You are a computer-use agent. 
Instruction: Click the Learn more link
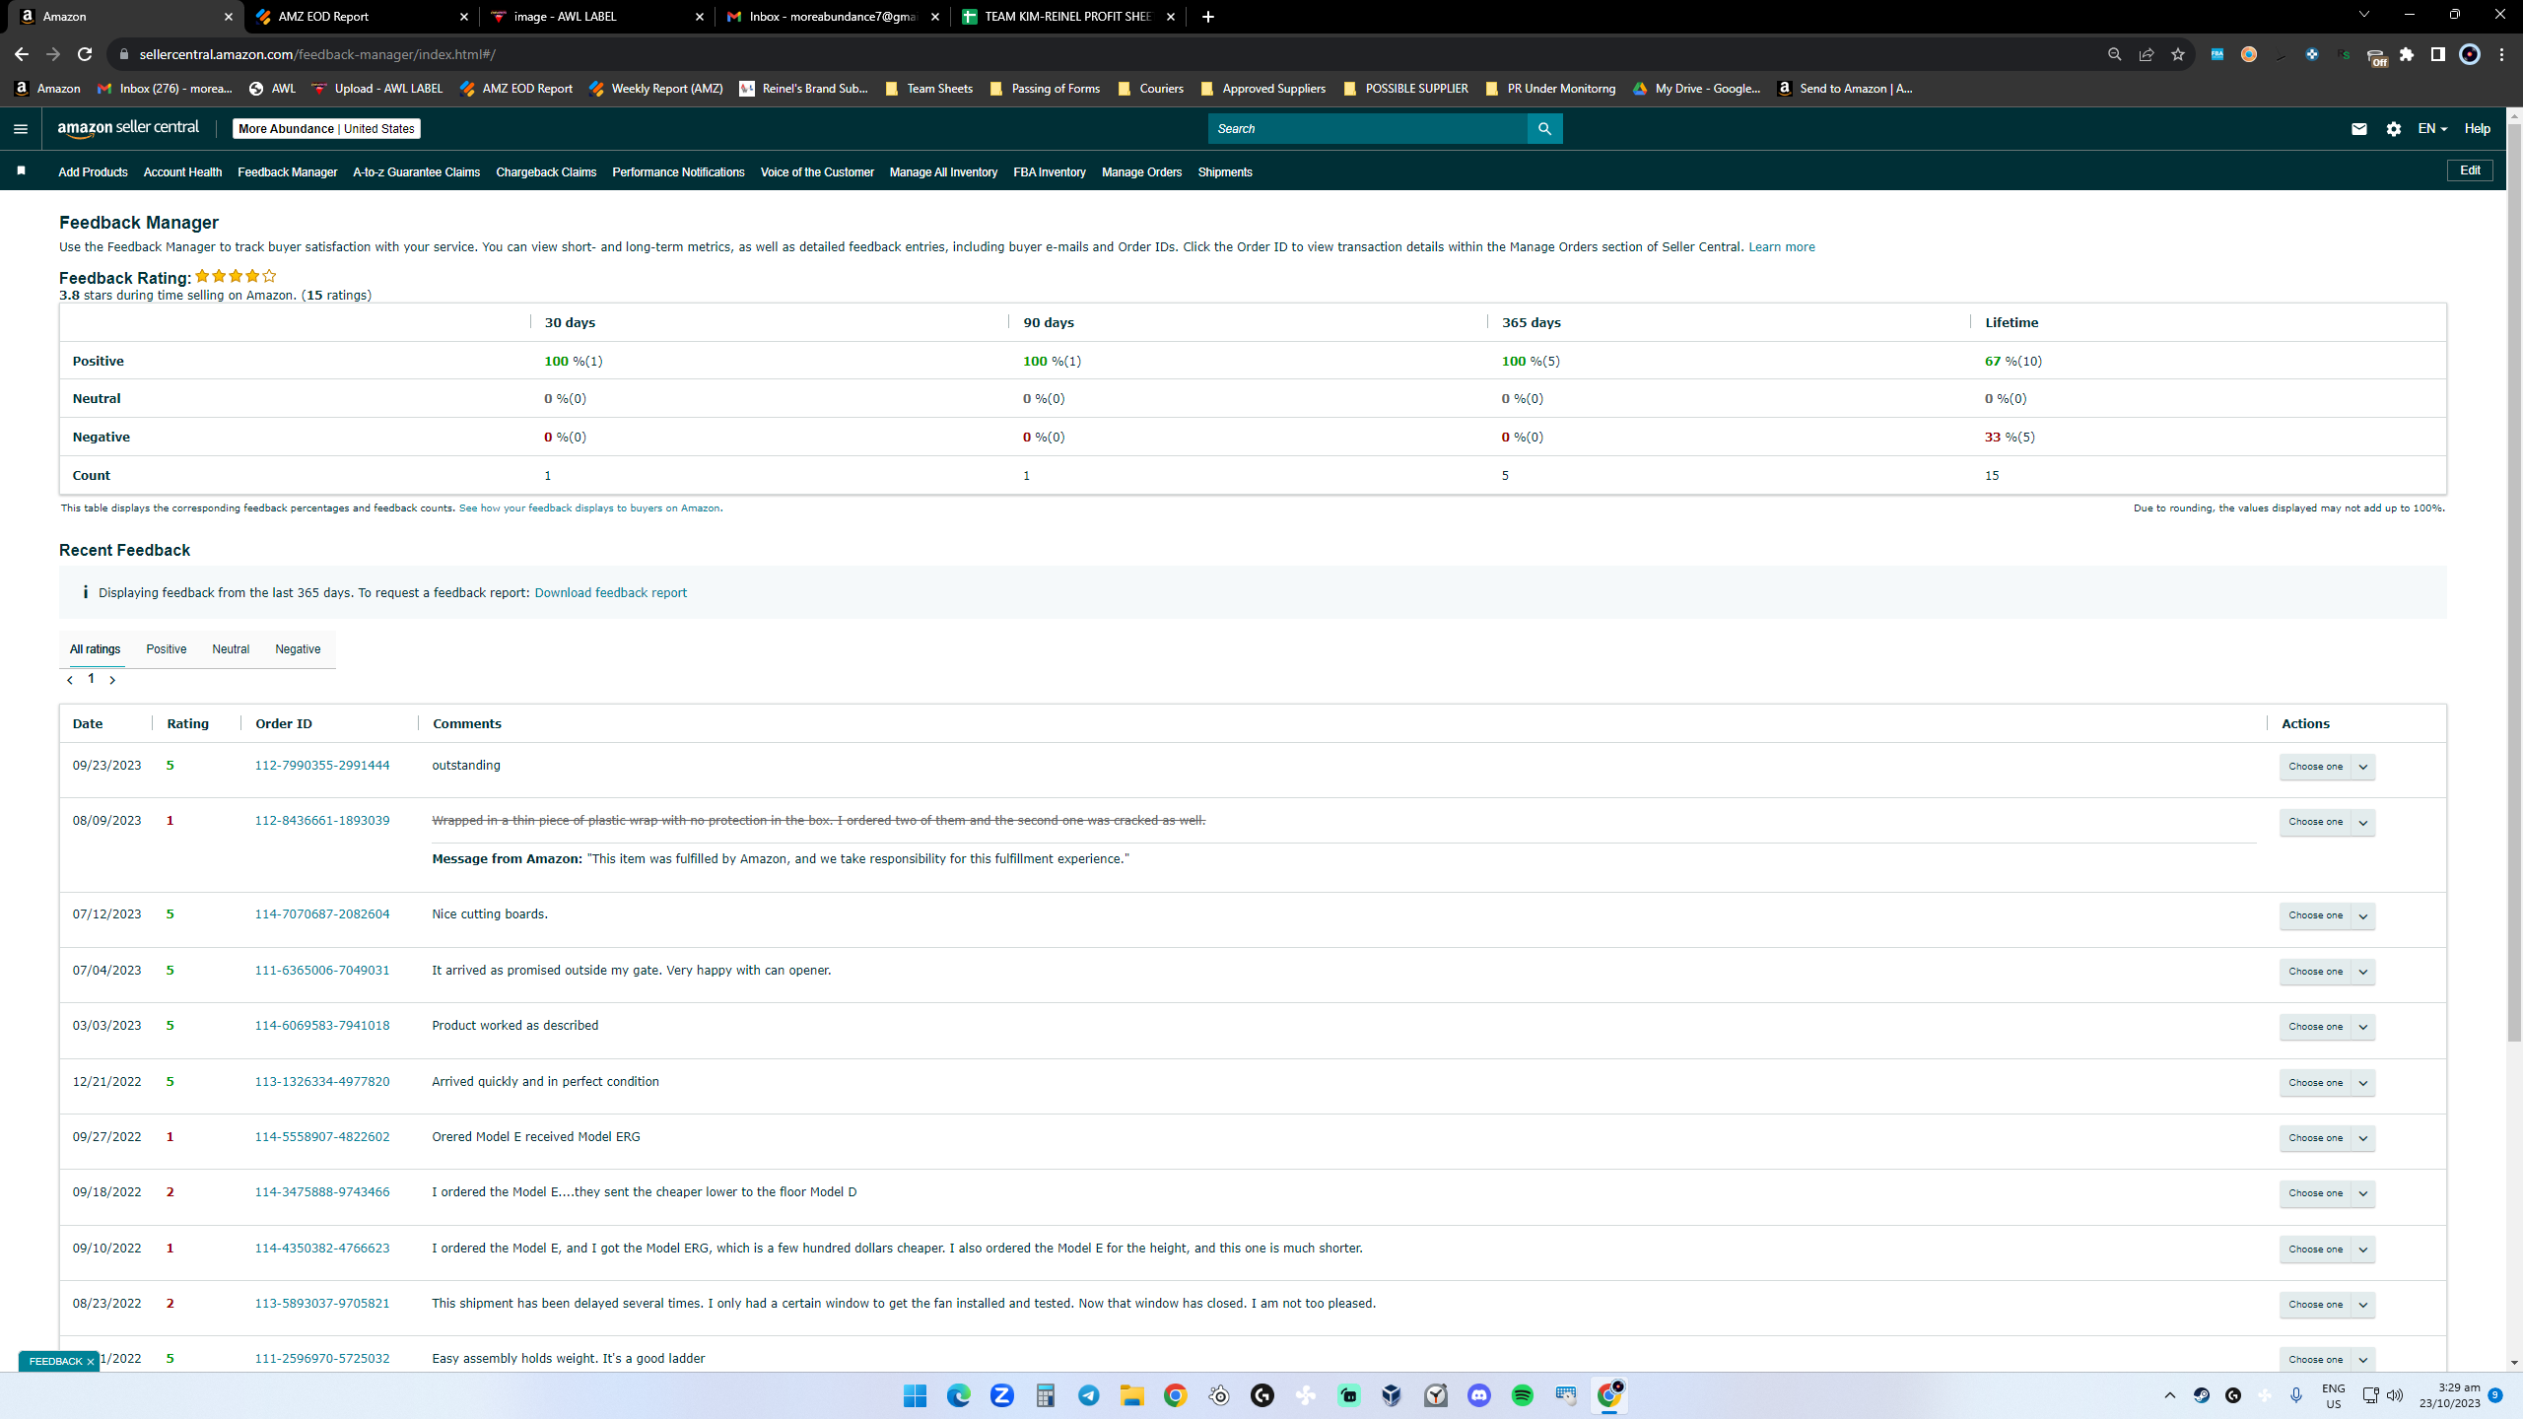[1782, 247]
